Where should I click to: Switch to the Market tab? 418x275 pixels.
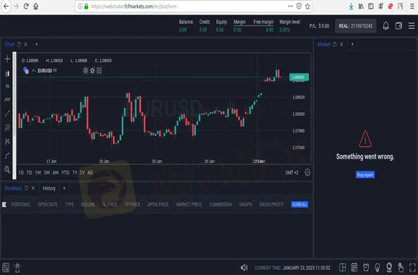(324, 44)
